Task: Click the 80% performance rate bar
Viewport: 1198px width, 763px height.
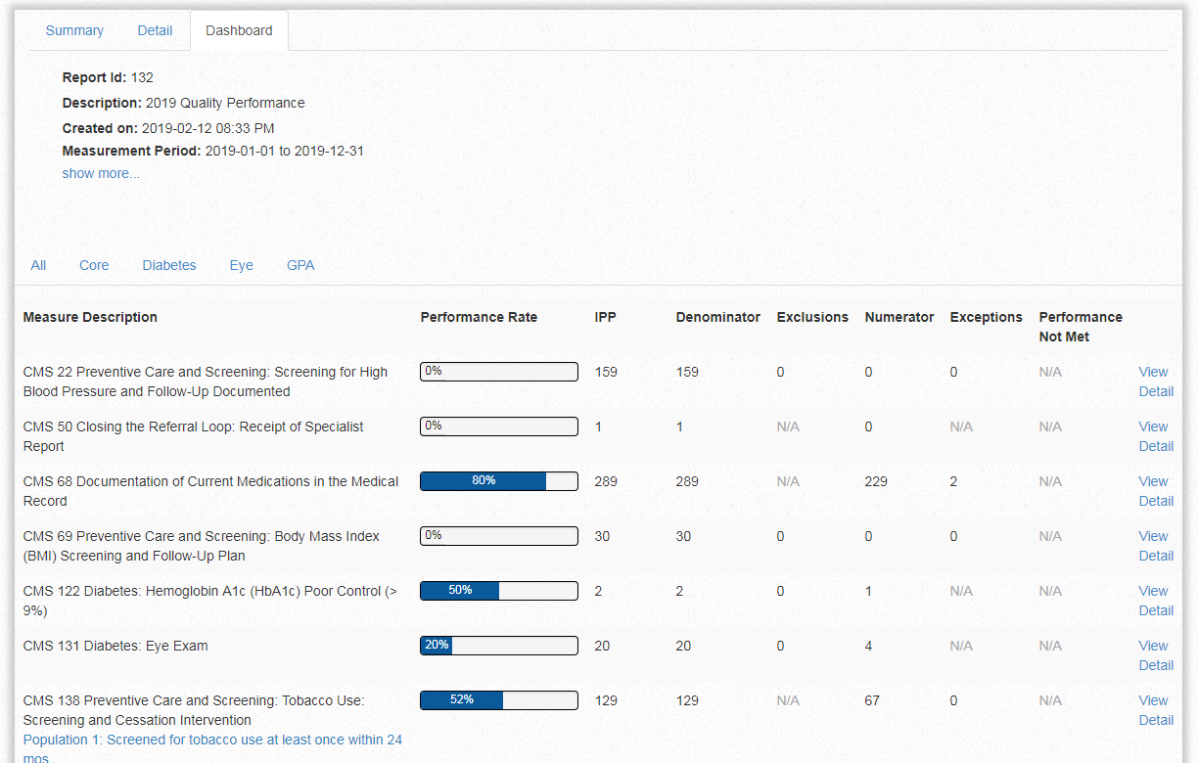Action: 498,481
